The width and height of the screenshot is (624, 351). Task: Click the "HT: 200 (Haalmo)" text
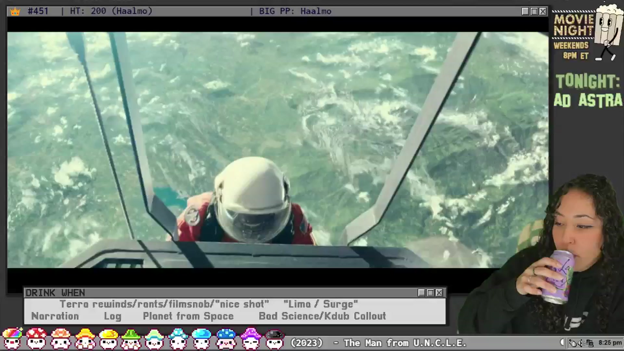pyautogui.click(x=111, y=11)
